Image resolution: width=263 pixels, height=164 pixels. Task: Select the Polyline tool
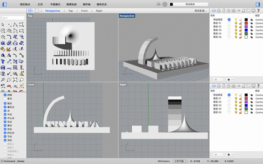point(15,25)
